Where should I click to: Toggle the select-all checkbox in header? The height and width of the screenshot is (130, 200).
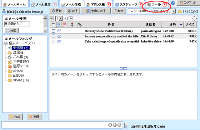click(53, 25)
